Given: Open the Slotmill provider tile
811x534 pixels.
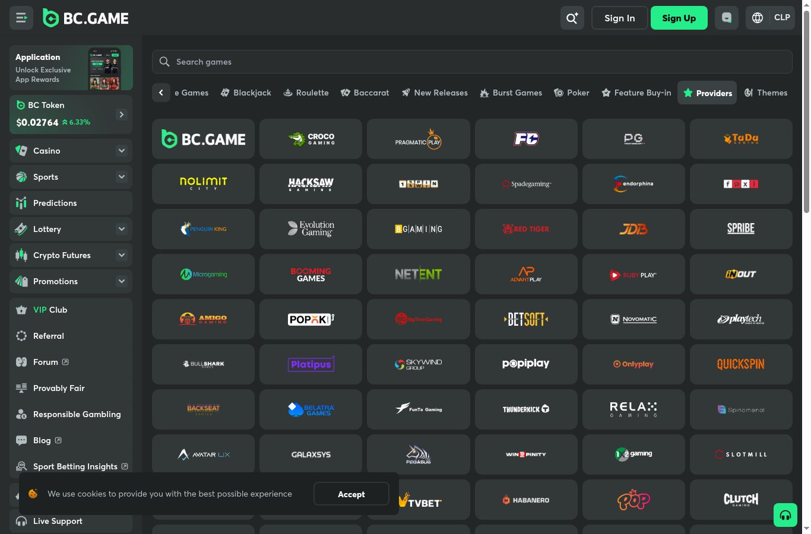Looking at the screenshot, I should pos(741,454).
